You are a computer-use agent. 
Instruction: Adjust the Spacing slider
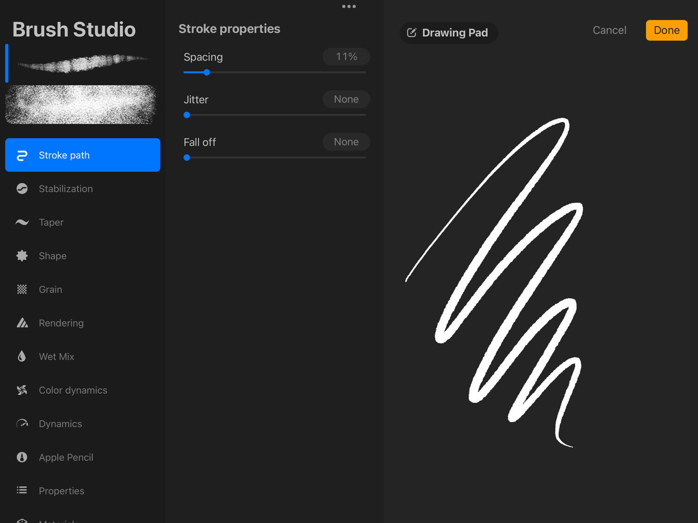tap(206, 72)
